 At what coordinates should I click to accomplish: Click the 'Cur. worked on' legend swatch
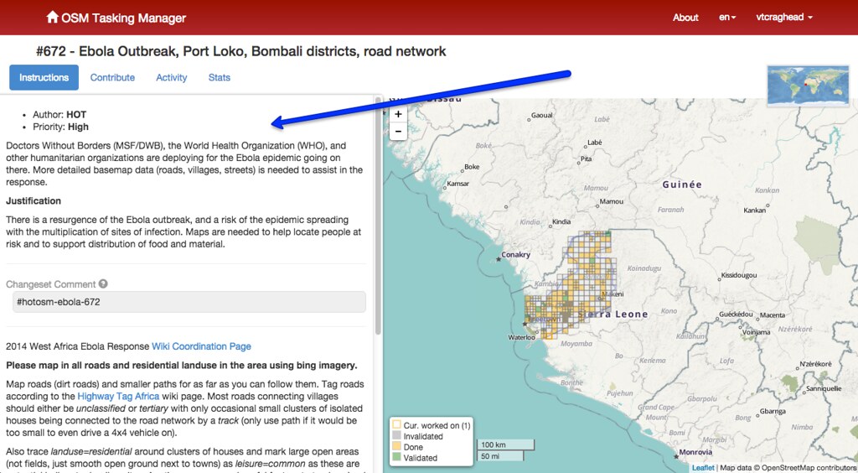coord(395,425)
